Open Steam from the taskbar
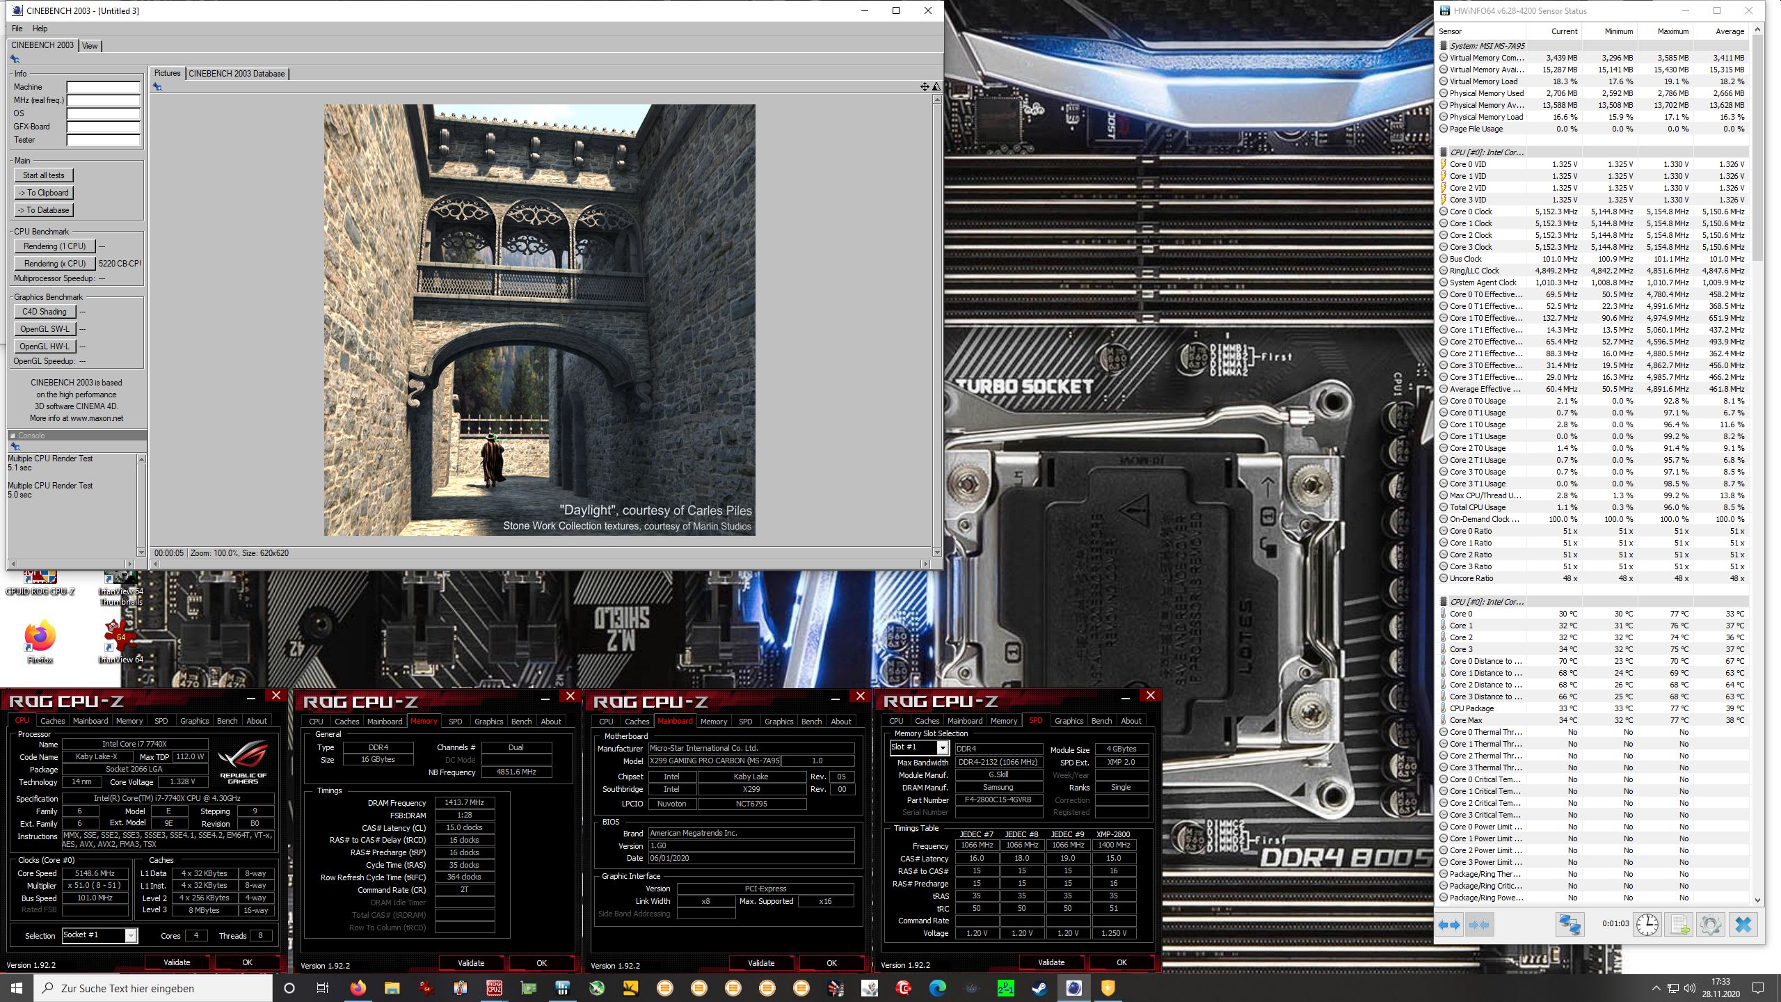The image size is (1781, 1002). (x=1040, y=988)
